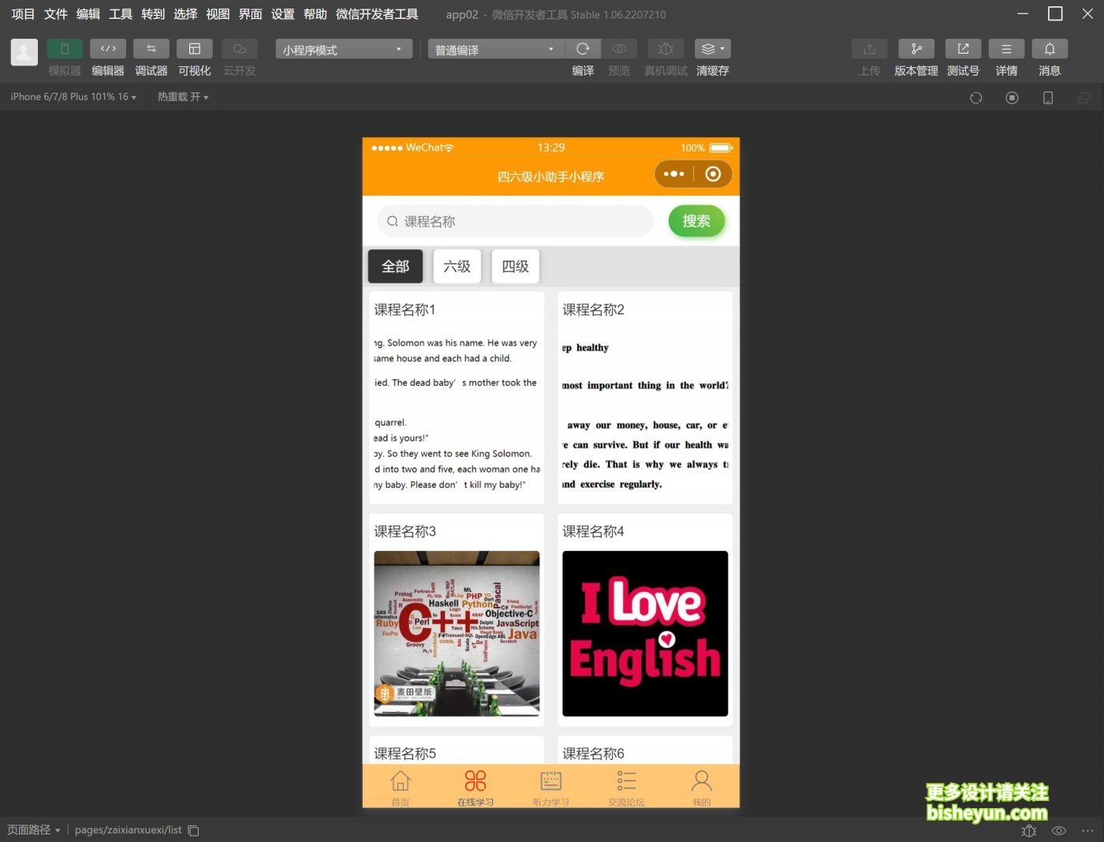Expand the iPhone 6/7/8 Plus device dropdown

73,97
